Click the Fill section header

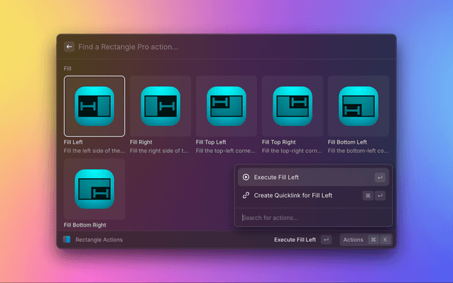67,69
